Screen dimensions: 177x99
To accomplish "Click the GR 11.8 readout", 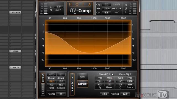I will 116,9.
